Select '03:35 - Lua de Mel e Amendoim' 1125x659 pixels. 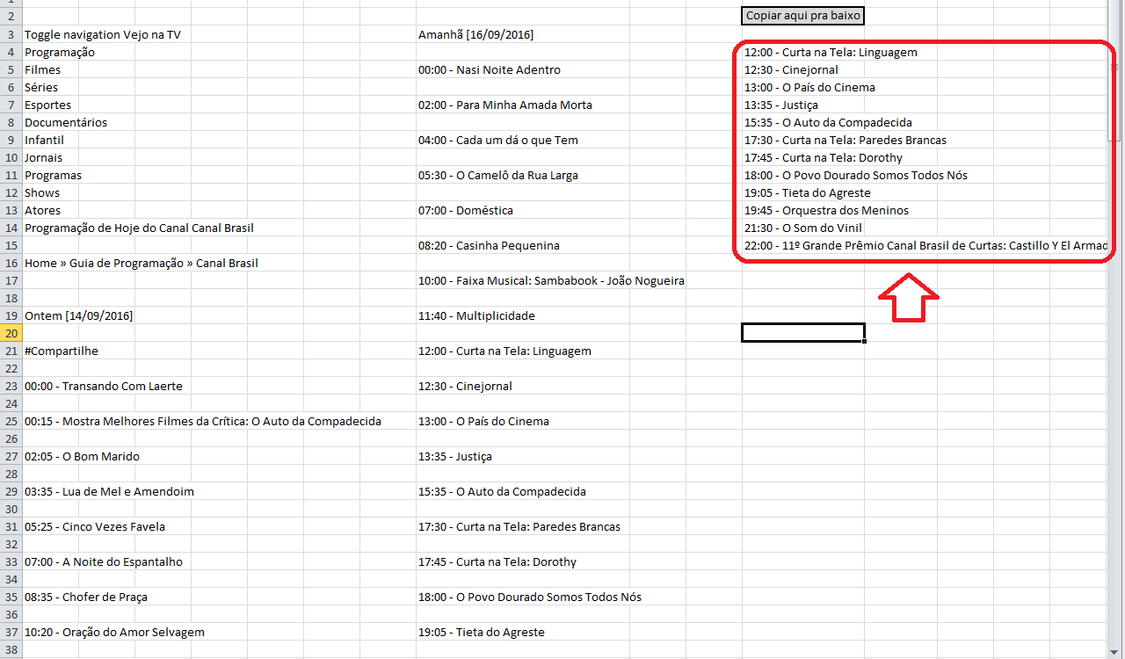click(x=110, y=491)
